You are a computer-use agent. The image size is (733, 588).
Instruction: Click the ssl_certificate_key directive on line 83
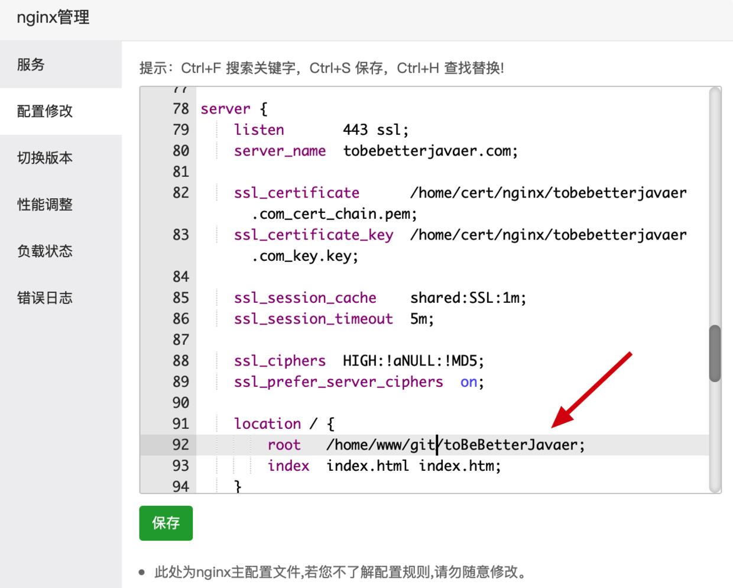pyautogui.click(x=313, y=235)
